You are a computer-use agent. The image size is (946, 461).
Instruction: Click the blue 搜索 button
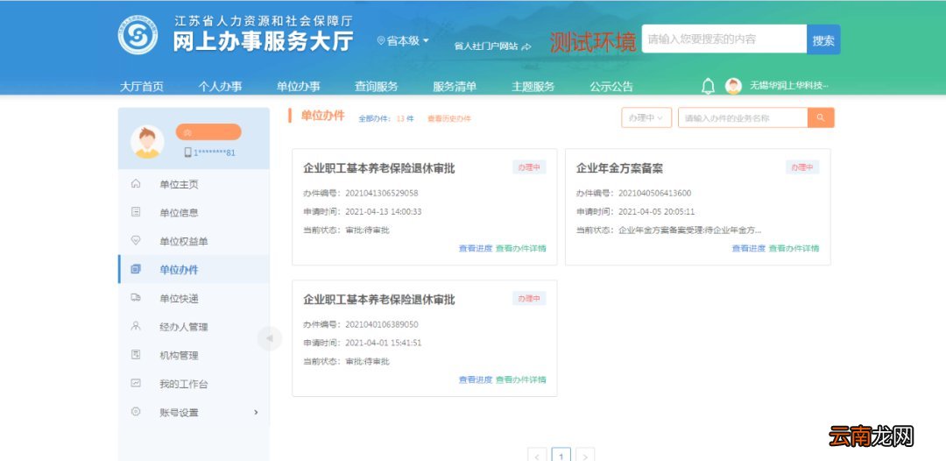822,39
